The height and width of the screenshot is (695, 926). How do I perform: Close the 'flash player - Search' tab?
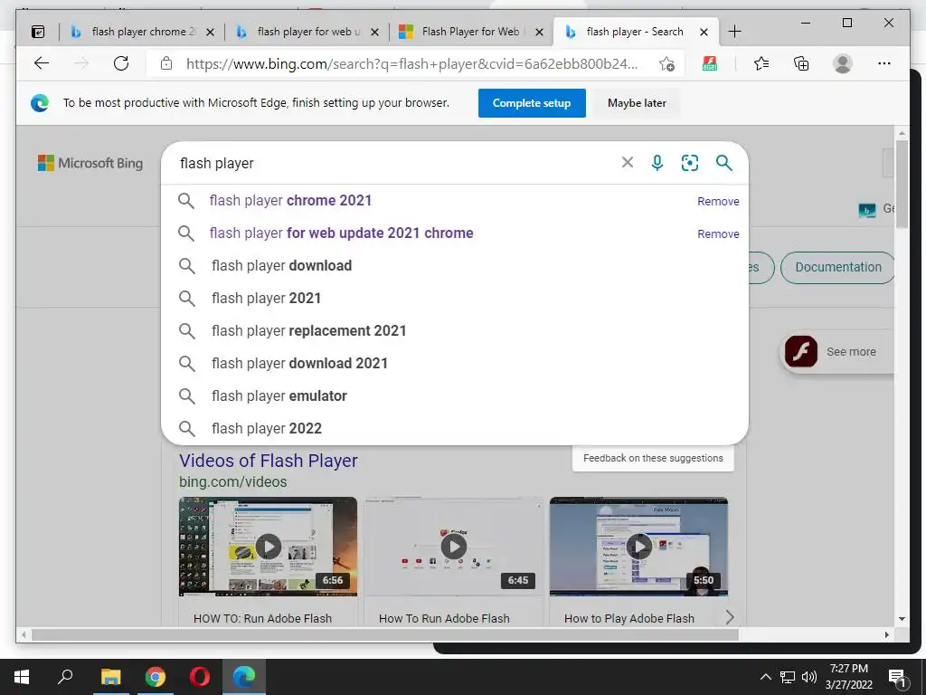pos(704,32)
